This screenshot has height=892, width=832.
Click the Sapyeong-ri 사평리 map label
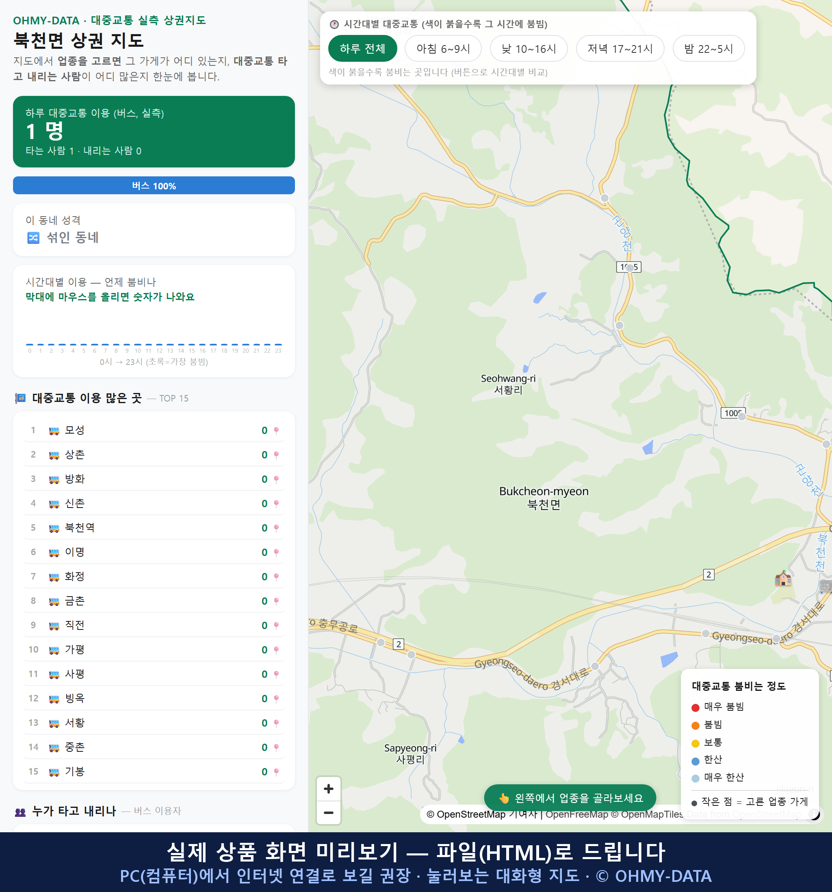coord(410,753)
